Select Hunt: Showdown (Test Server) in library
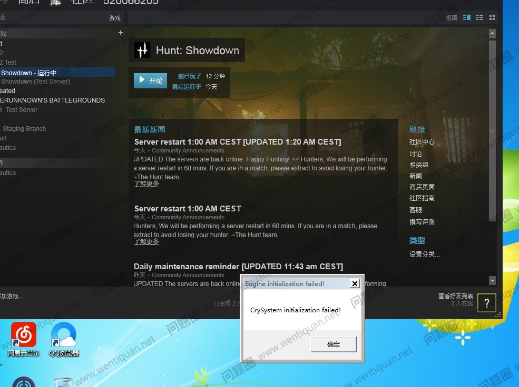The image size is (519, 387). tap(35, 82)
